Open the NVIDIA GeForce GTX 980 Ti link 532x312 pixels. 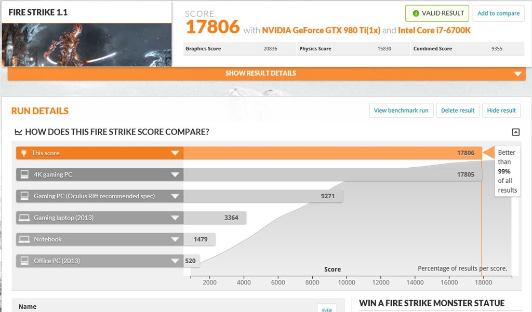point(321,31)
